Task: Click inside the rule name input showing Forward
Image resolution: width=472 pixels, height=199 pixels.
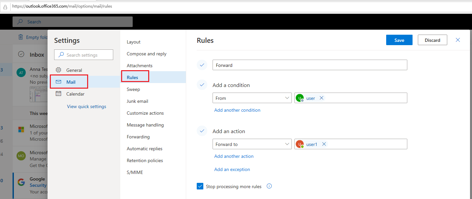Action: 310,65
